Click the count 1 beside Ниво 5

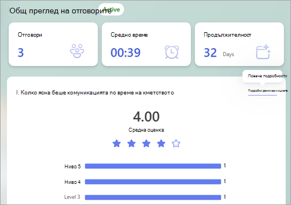point(225,166)
